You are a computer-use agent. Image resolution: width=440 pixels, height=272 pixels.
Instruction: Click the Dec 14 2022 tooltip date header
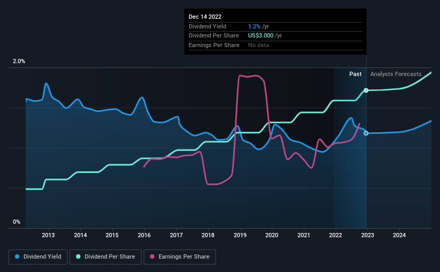205,17
